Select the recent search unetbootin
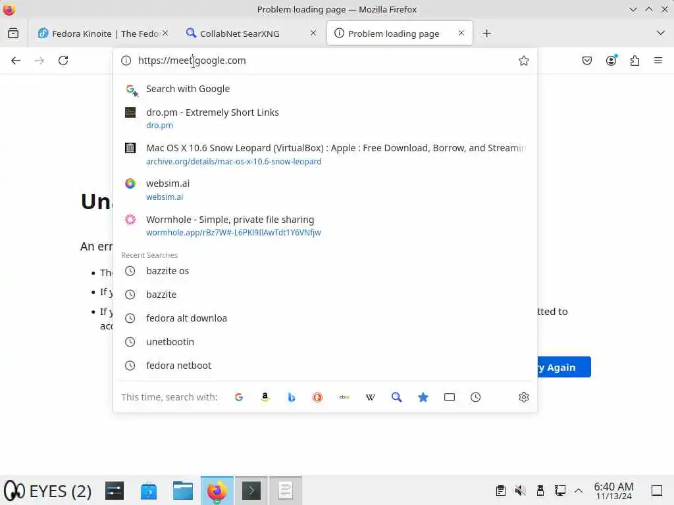Screen dimensions: 674x505 point(325,342)
